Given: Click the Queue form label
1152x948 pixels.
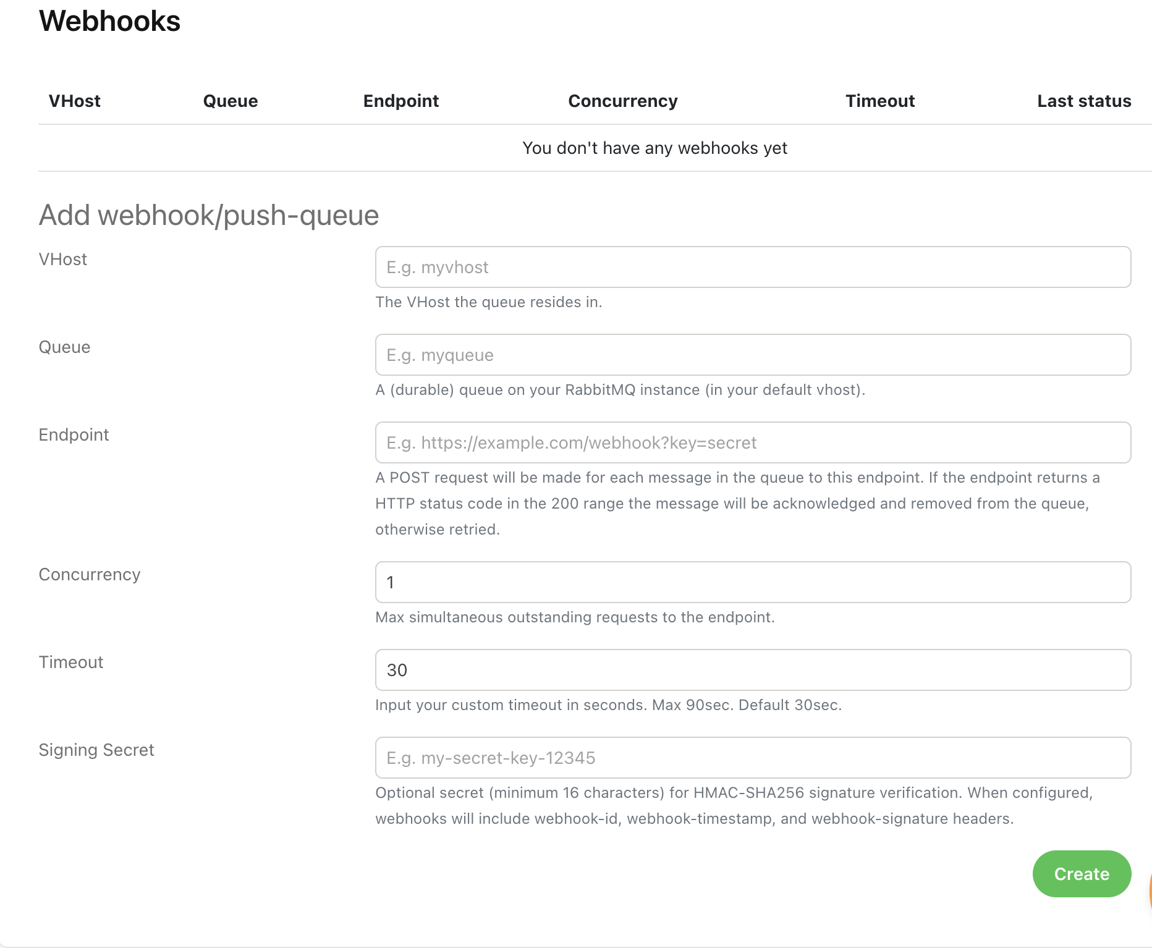Looking at the screenshot, I should pos(65,347).
